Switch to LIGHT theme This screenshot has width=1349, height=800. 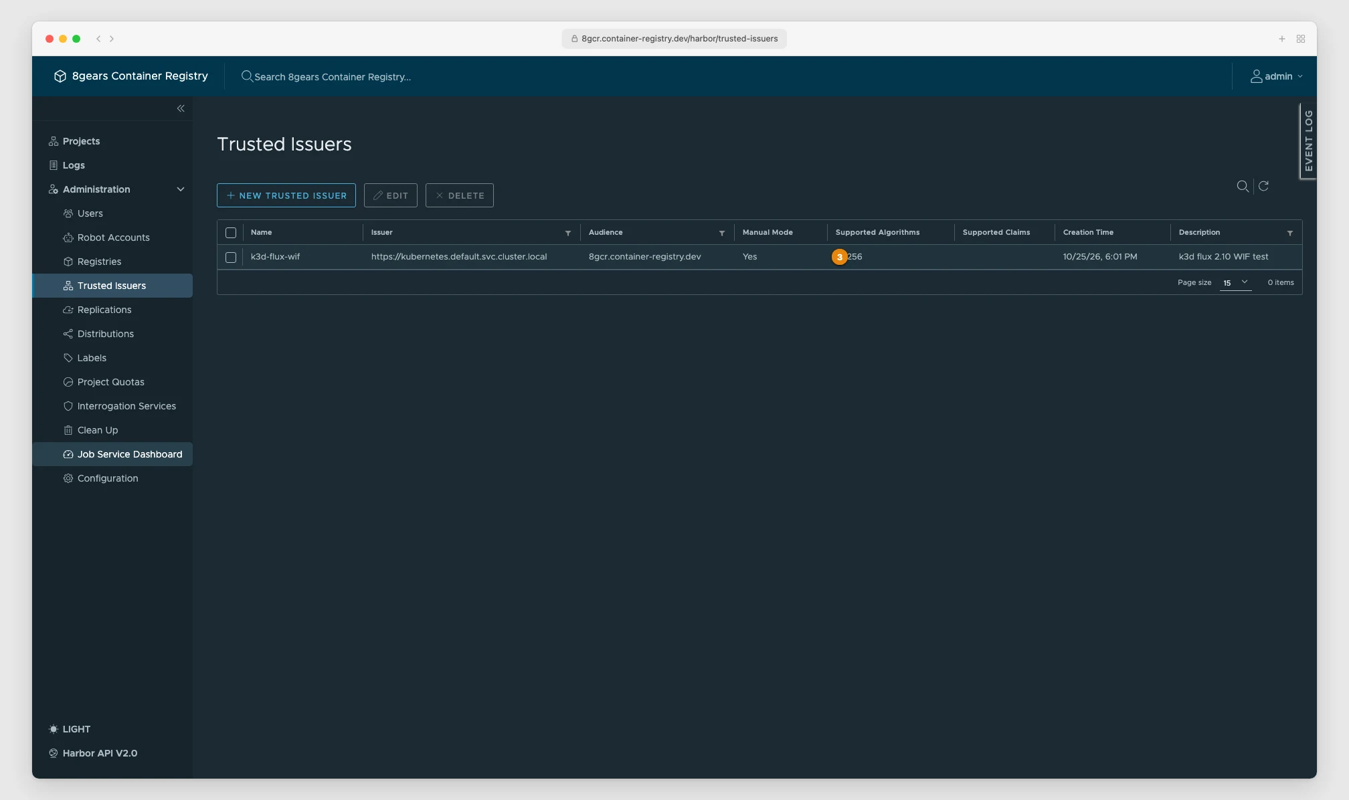click(76, 729)
